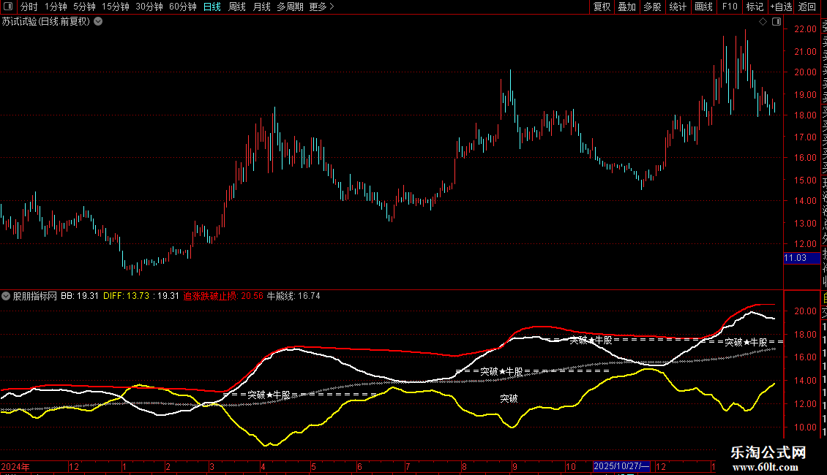The width and height of the screenshot is (827, 475).
Task: Click the 突破 label in indicator pane
Action: click(509, 399)
